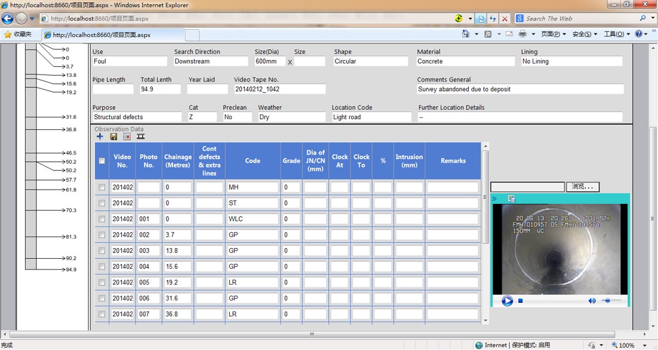Screen dimensions: 658x350
Task: Click the blue plus add-observation icon
Action: point(100,137)
